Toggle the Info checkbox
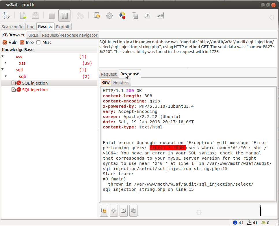279x226 pixels. point(22,42)
